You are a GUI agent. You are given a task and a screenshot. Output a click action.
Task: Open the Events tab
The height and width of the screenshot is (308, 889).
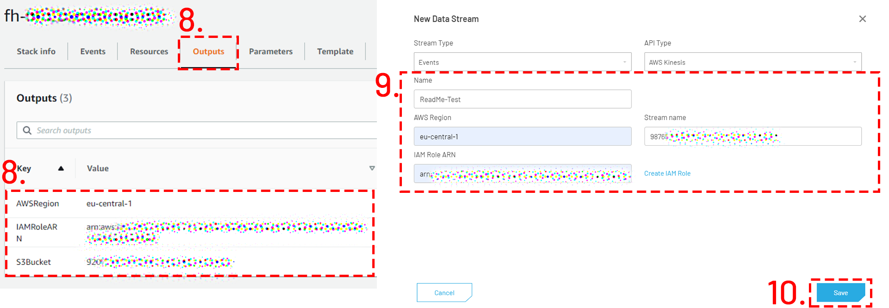[93, 51]
